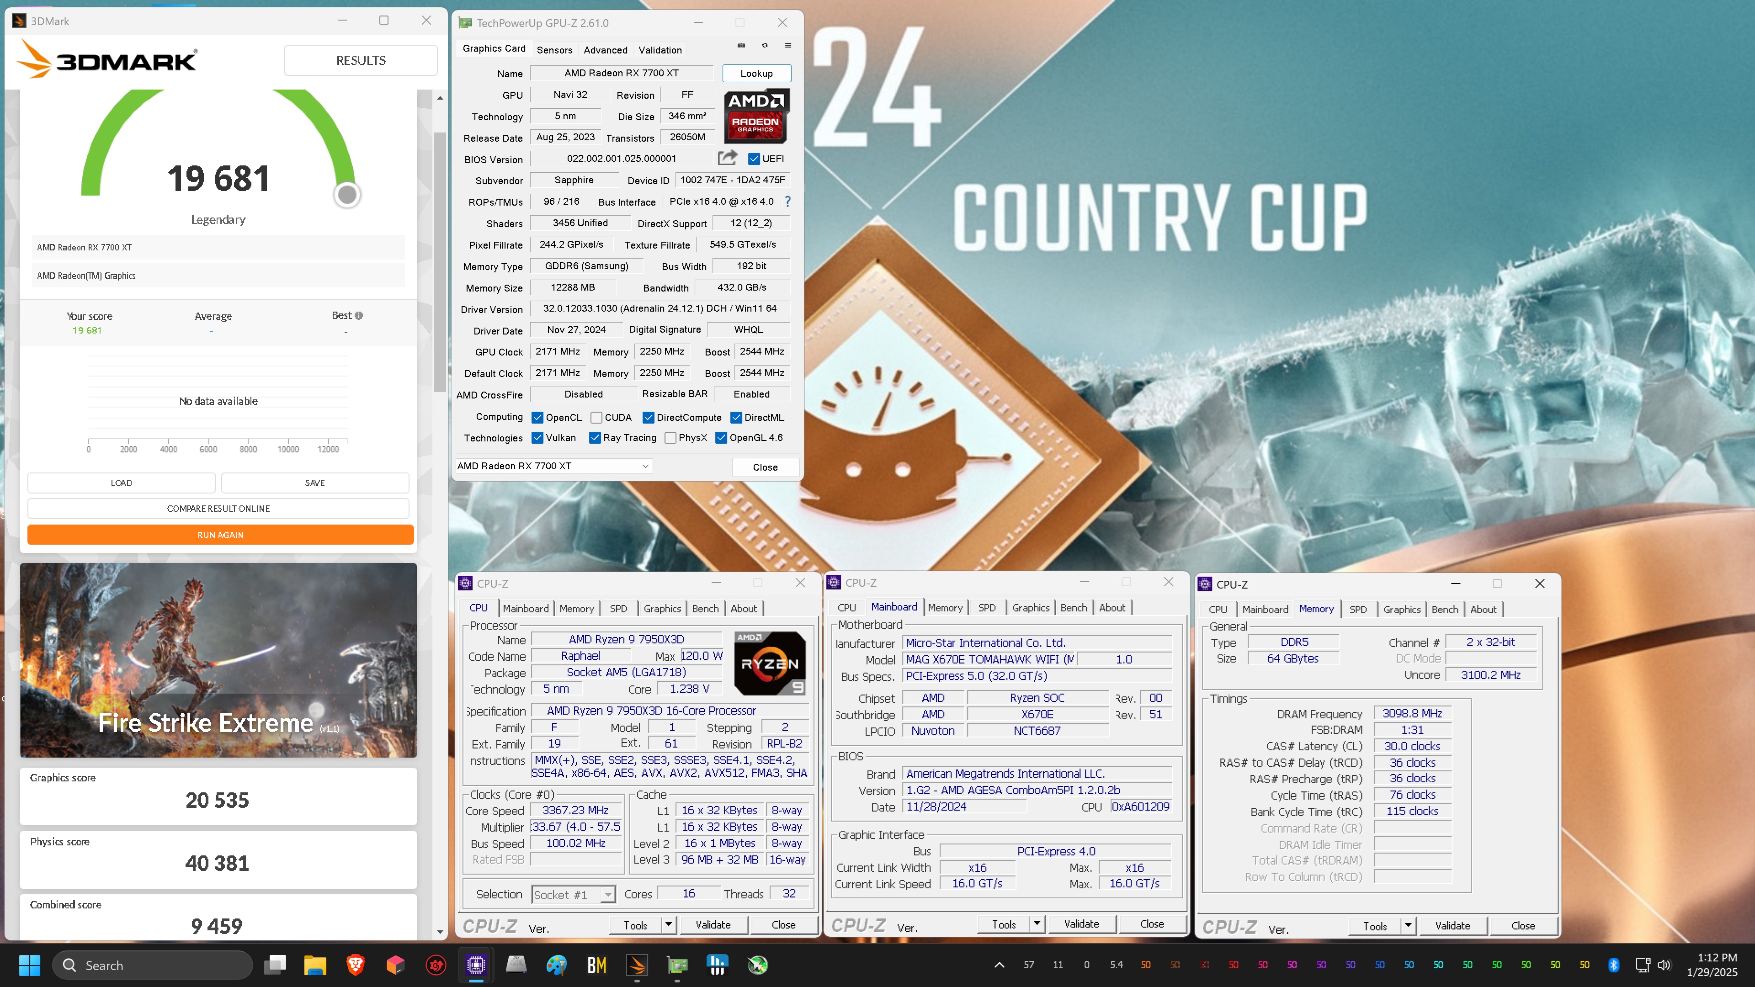Click the GPU-Z refresh icon
The image size is (1755, 987).
765,46
